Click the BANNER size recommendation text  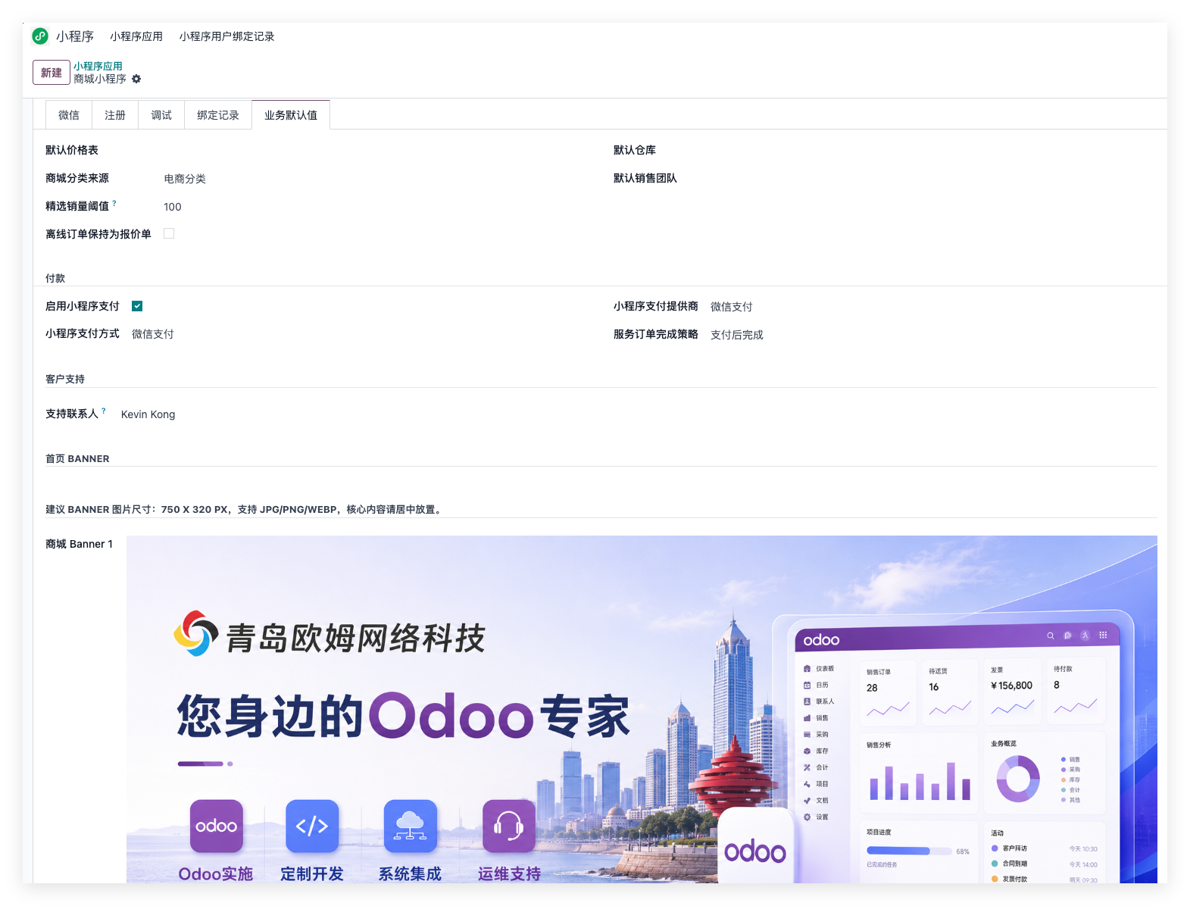(x=244, y=509)
